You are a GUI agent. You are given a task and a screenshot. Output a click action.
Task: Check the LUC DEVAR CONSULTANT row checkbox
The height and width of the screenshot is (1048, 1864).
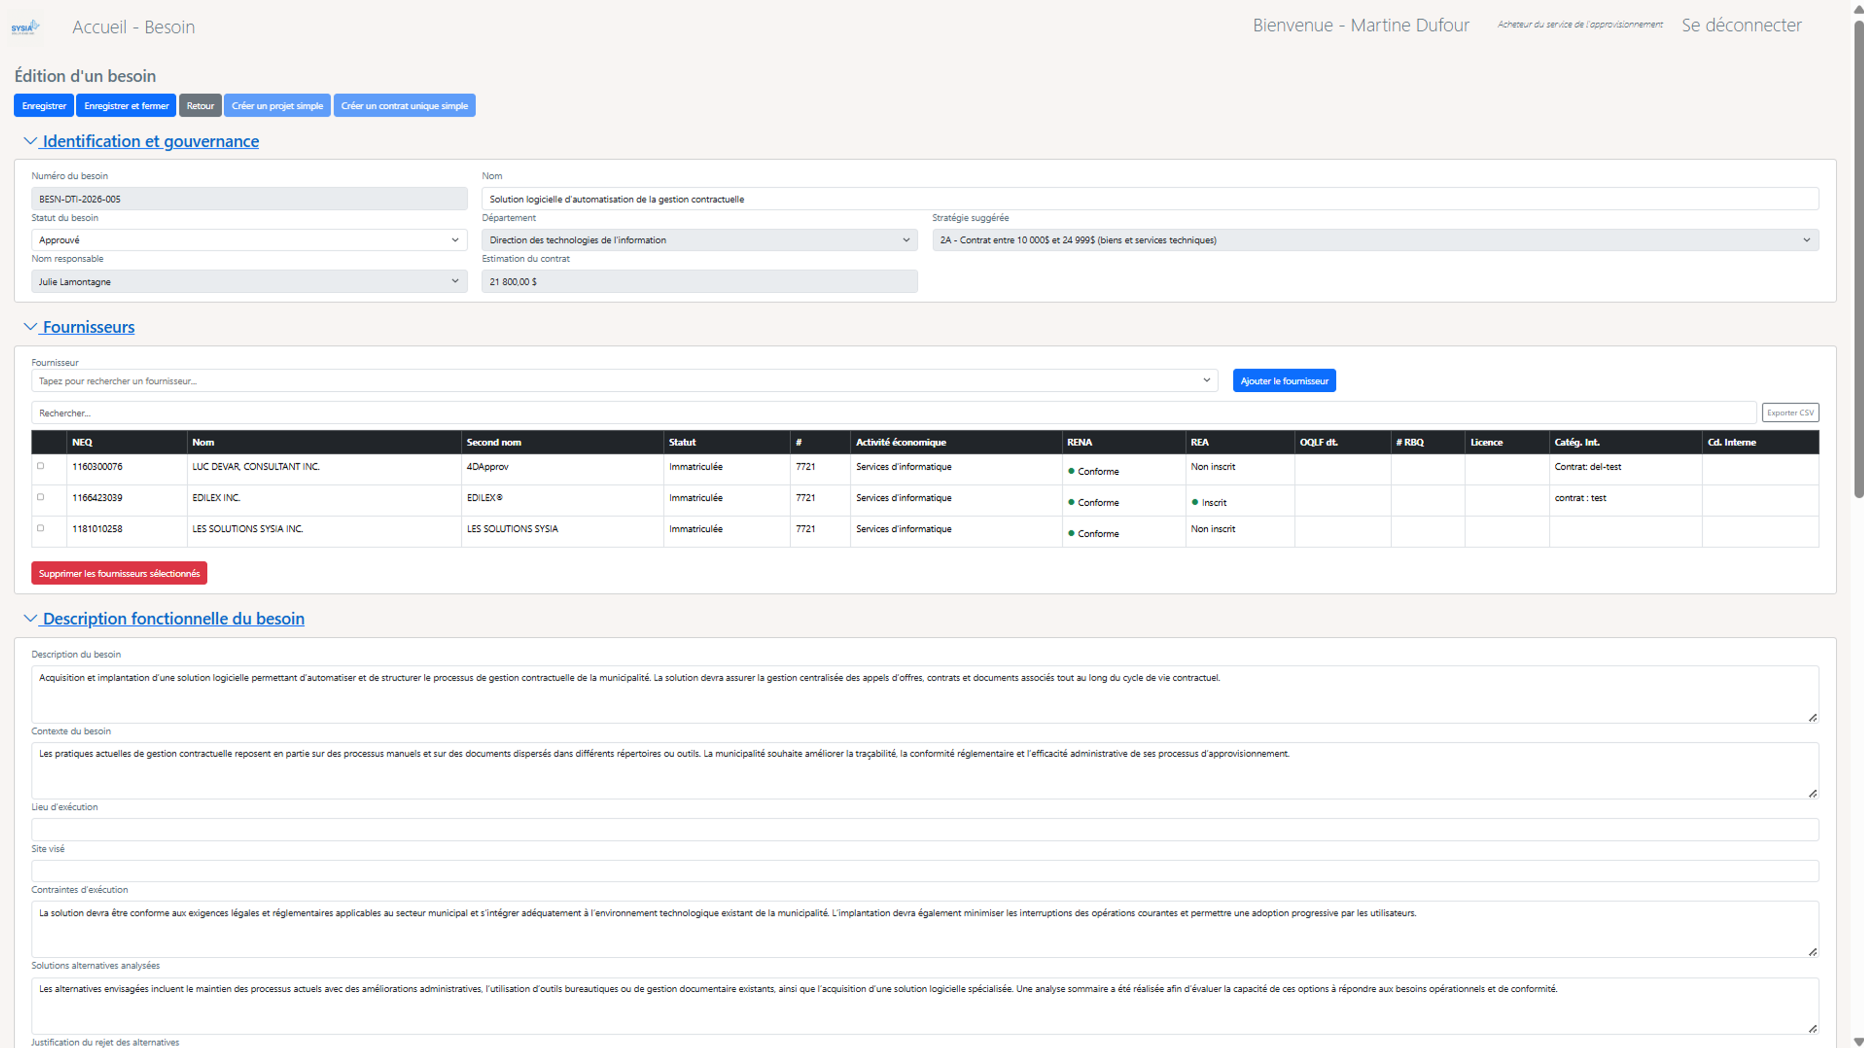[x=40, y=466]
